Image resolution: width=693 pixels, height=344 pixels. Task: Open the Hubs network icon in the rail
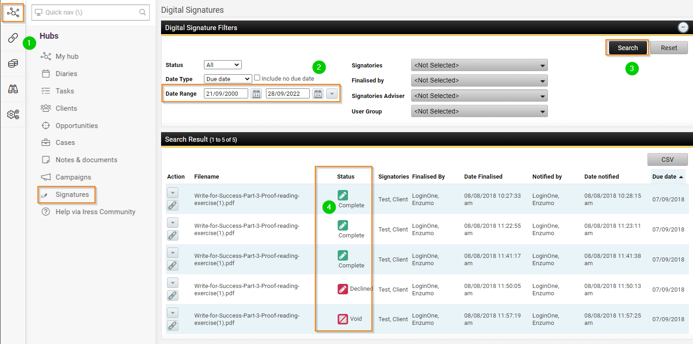pyautogui.click(x=13, y=12)
